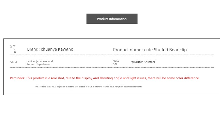The height and width of the screenshot is (114, 224).
Task: Click the word Stuffed after Quality
Action: tap(149, 62)
